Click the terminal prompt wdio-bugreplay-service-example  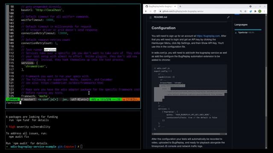click(33, 147)
